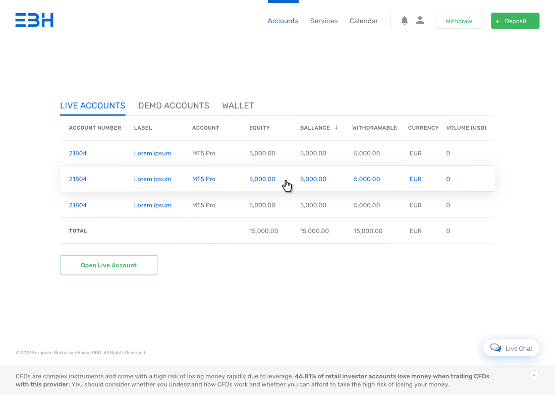
Task: Click Lorem ipsum label in third row
Action: (152, 205)
